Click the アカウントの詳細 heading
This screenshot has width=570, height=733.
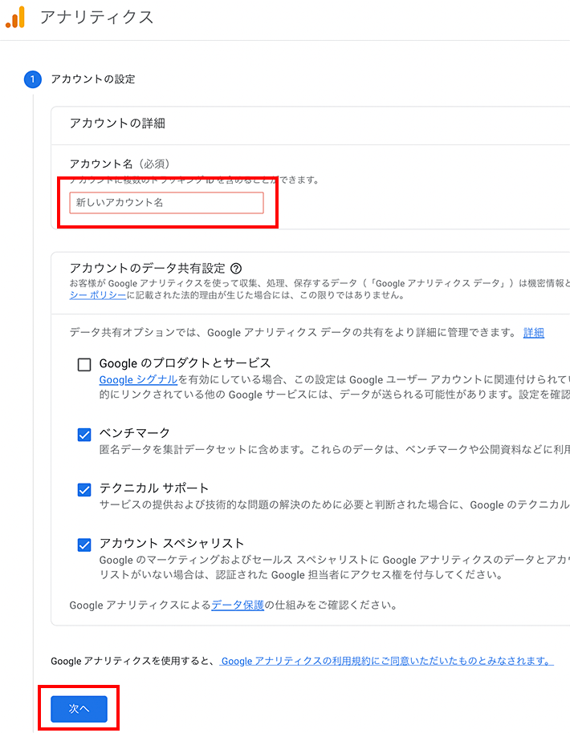point(117,124)
